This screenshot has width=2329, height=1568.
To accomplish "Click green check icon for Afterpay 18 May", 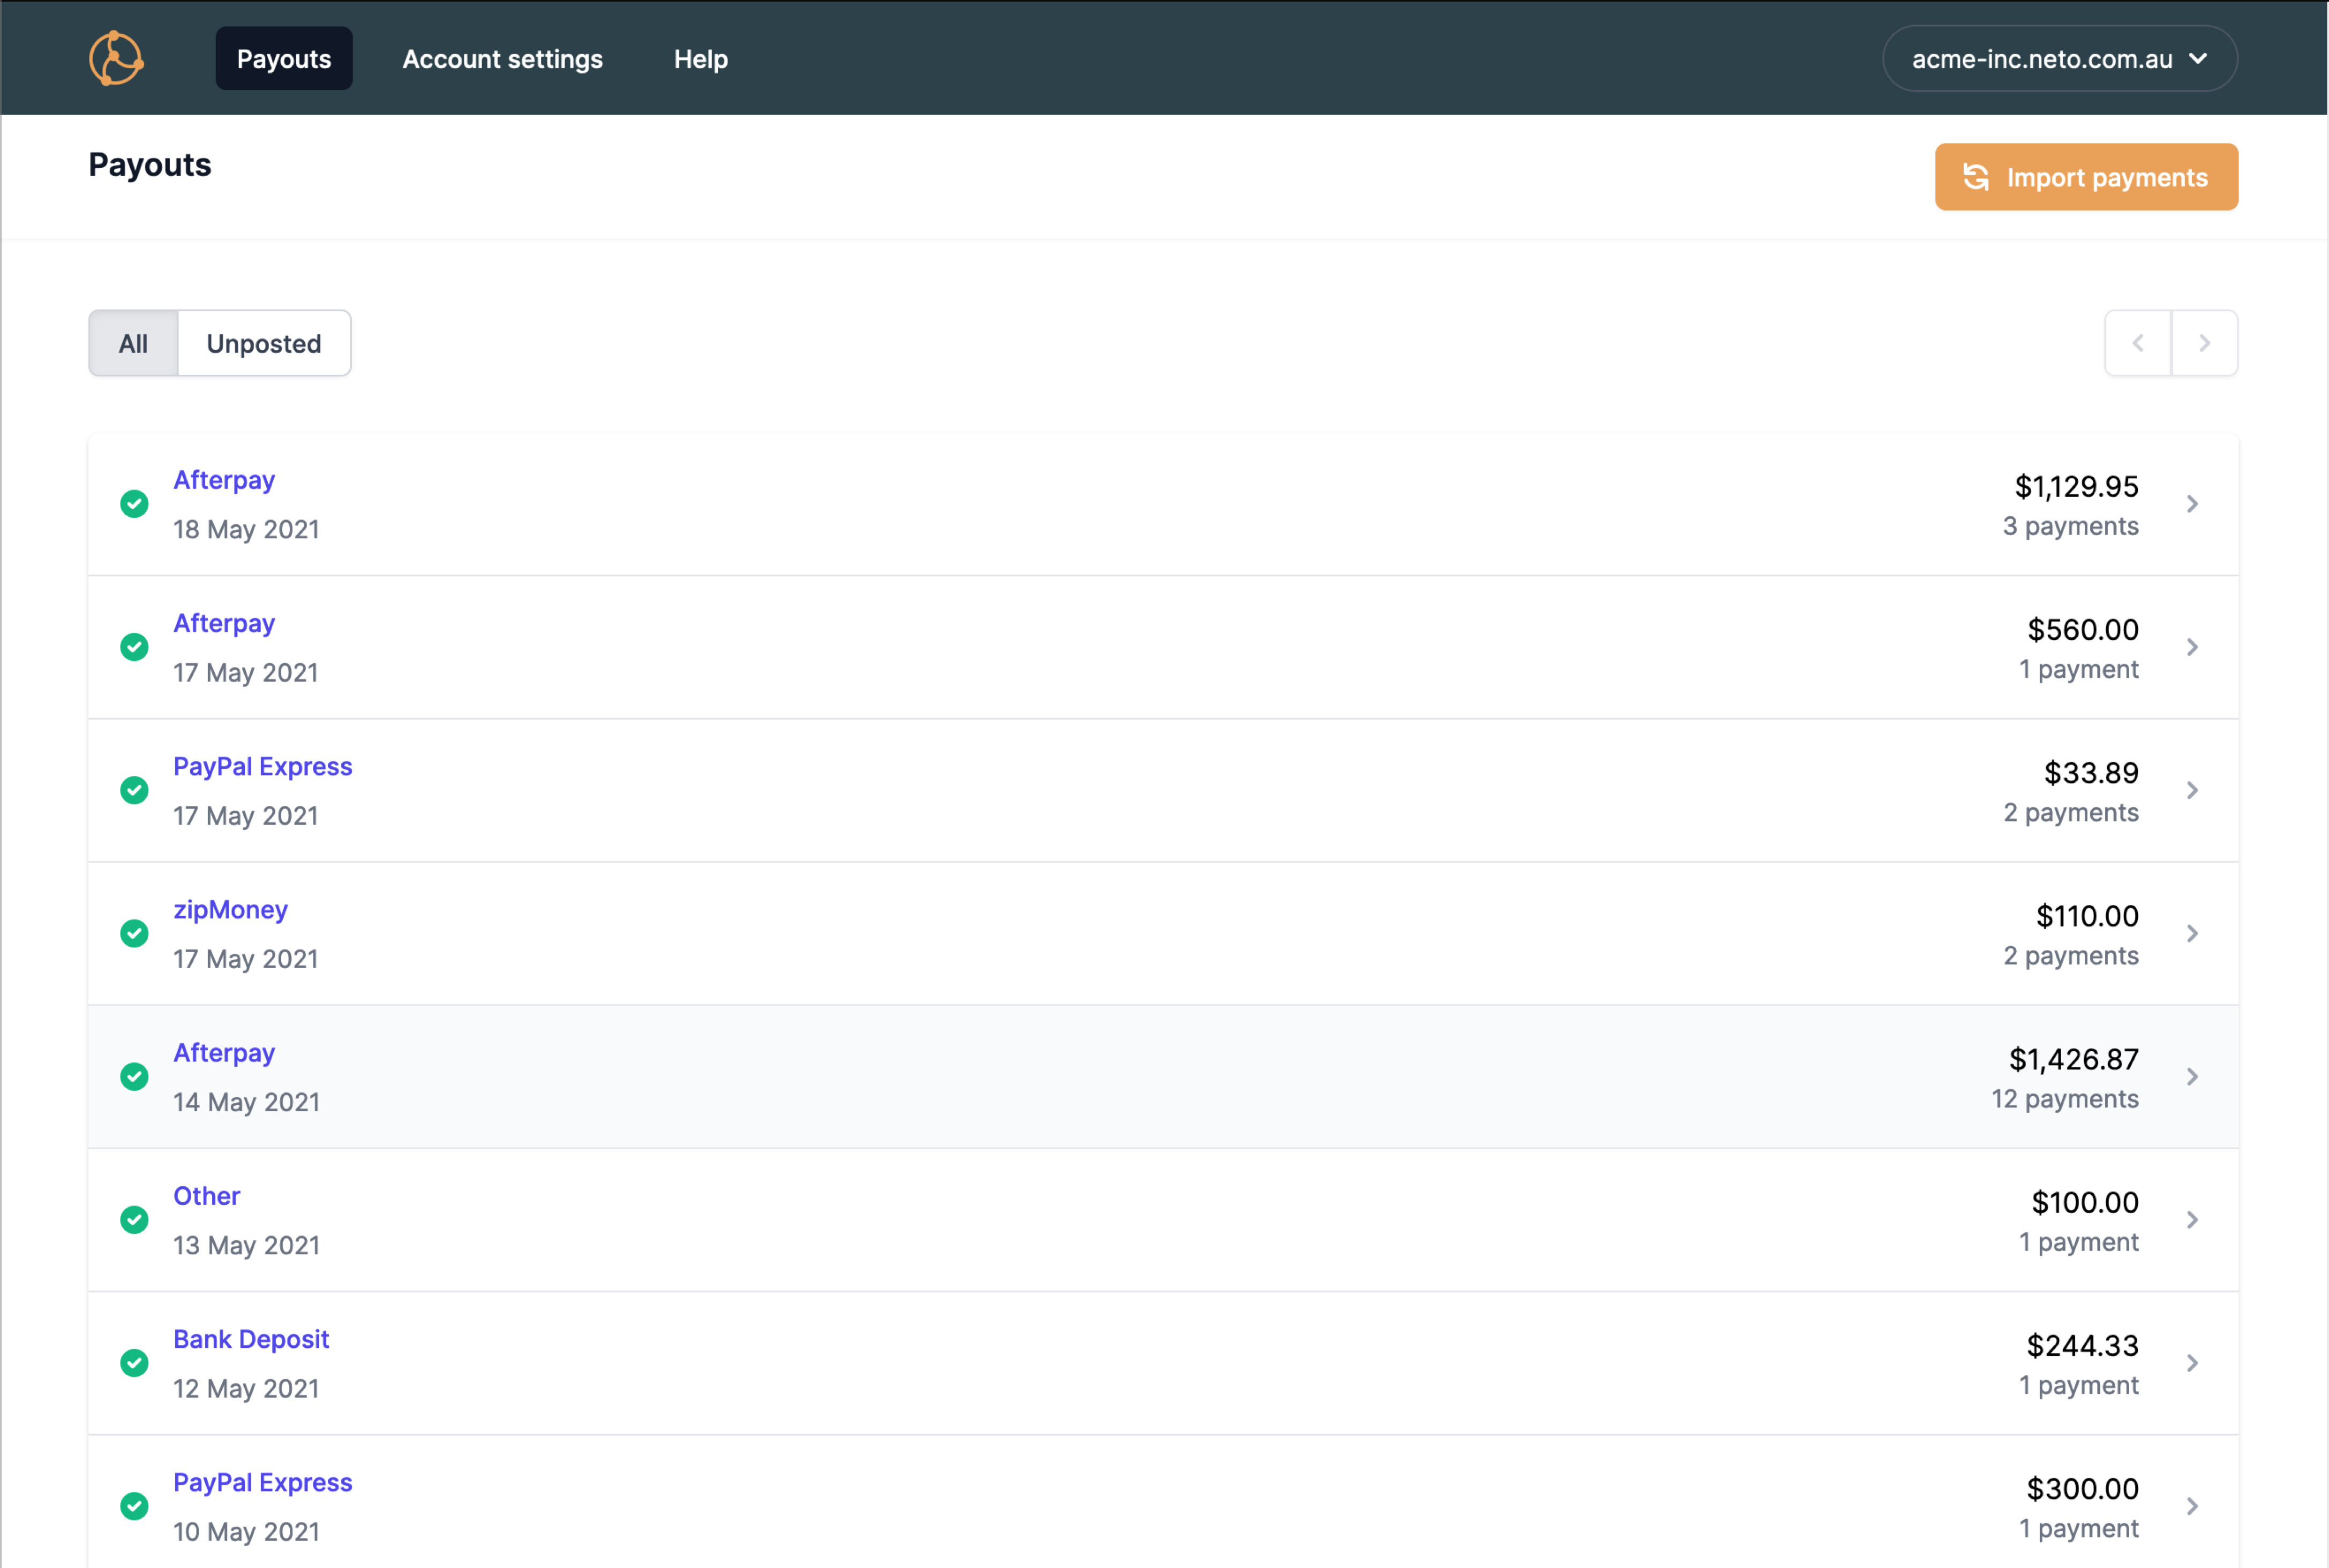I will click(134, 503).
